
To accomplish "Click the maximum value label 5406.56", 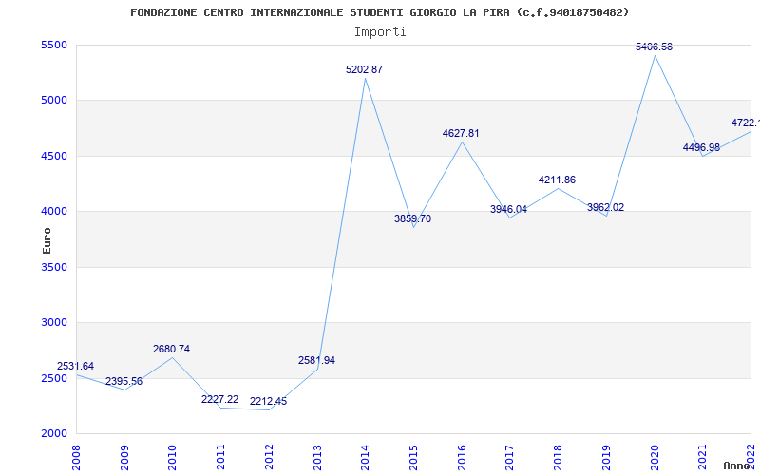I will click(654, 47).
